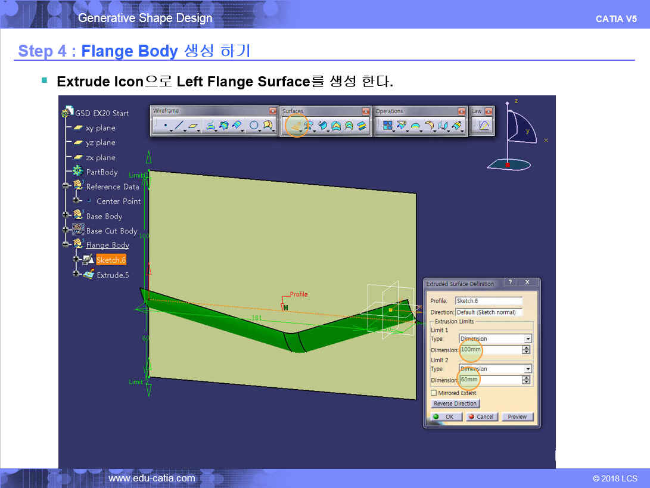The width and height of the screenshot is (650, 488).
Task: Open the Limit 1 Type dropdown
Action: tap(527, 338)
